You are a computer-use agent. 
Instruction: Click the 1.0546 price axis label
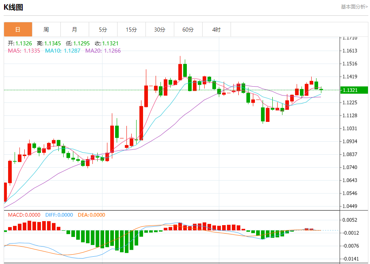[x=350, y=193]
